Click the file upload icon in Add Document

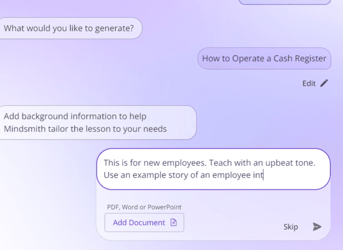[x=174, y=223]
